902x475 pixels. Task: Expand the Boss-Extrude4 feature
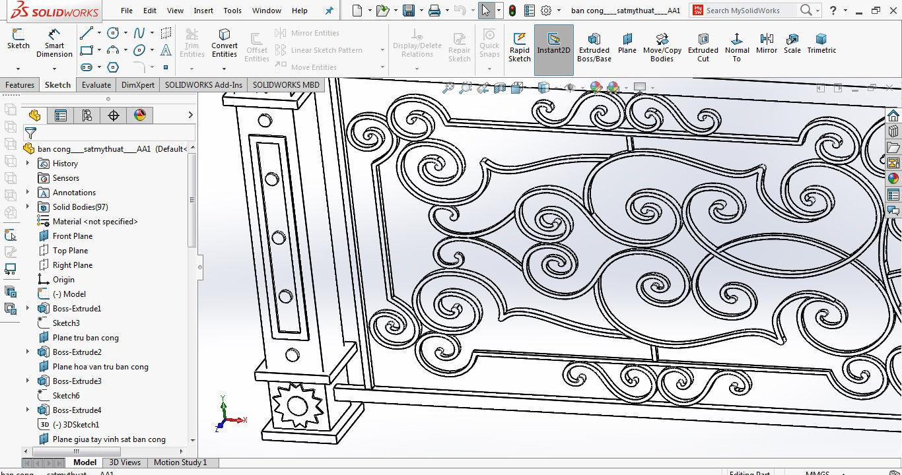28,410
